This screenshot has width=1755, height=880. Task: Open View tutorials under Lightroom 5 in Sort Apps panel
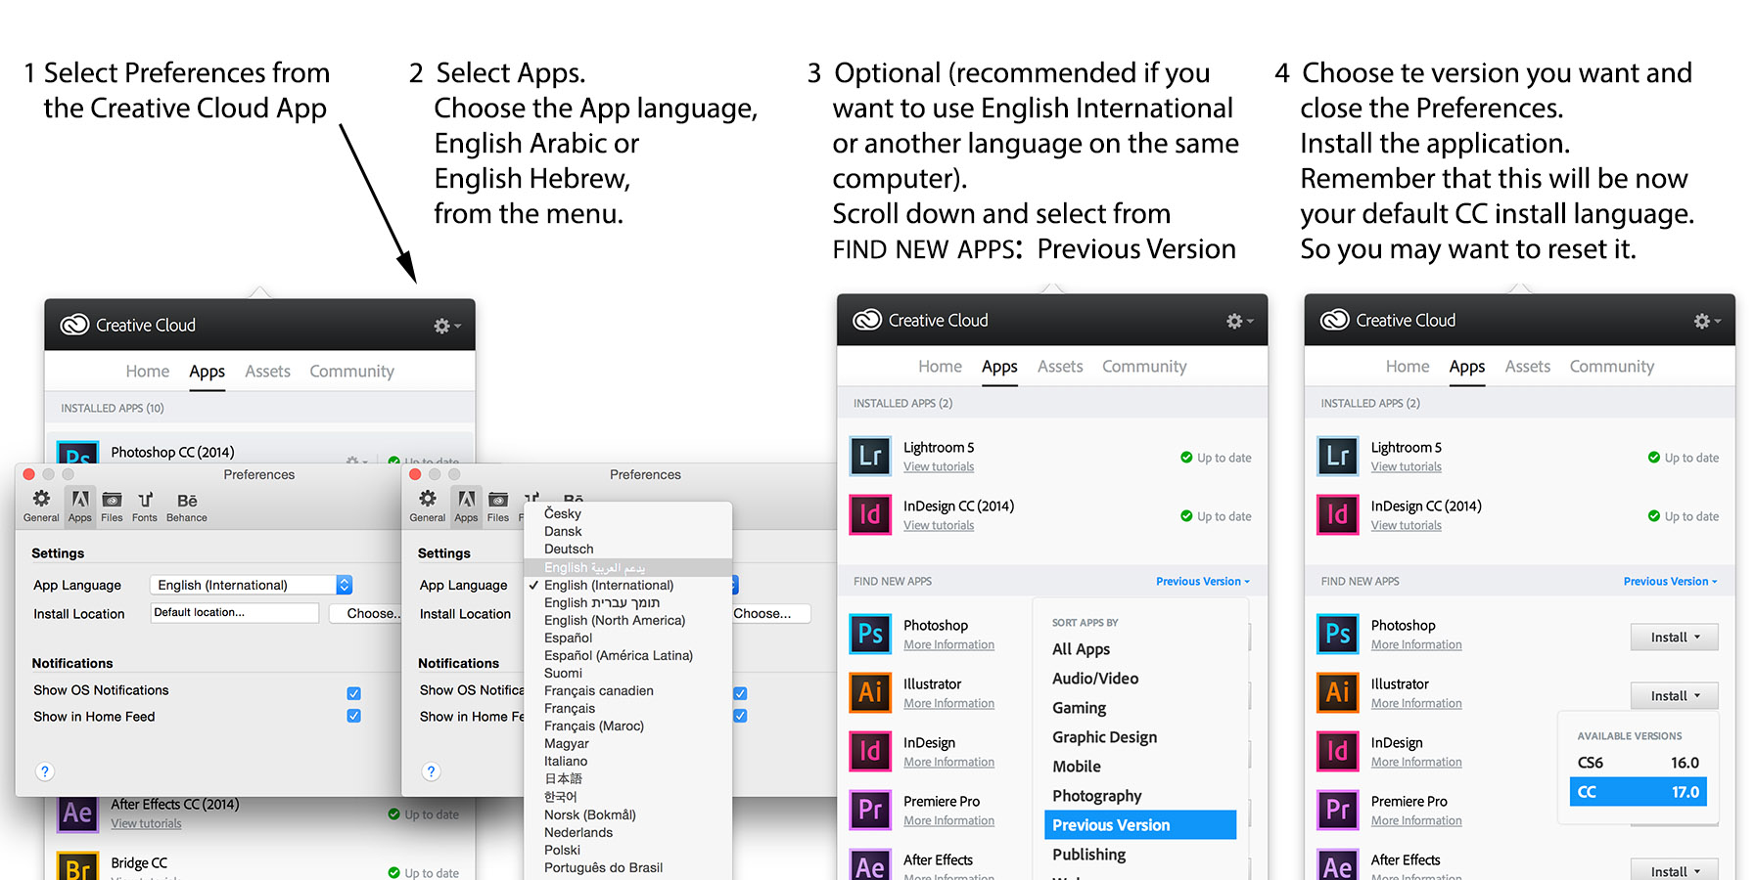click(939, 466)
